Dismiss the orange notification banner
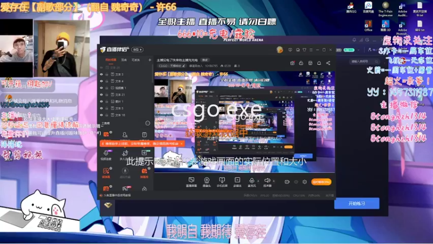This screenshot has width=433, height=244. 181,144
